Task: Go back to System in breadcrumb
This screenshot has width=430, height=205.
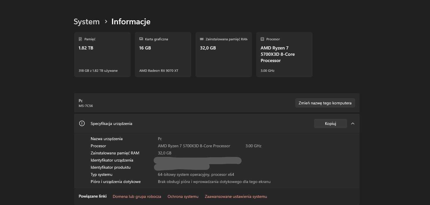Action: click(87, 22)
